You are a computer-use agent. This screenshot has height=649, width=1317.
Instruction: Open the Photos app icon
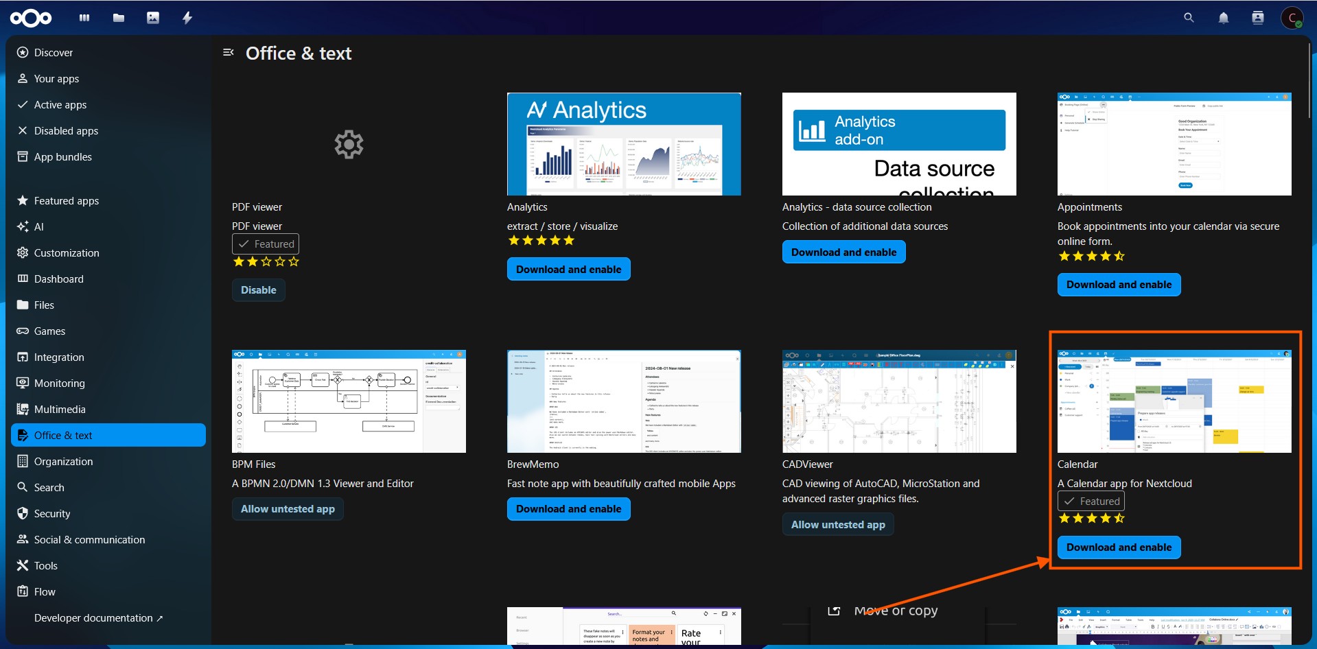click(x=153, y=18)
